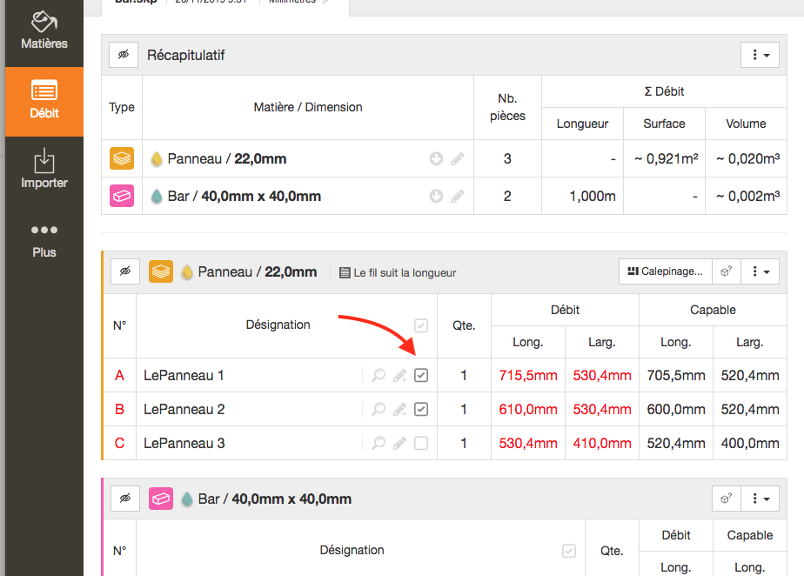Screen dimensions: 804x576
Task: Click the 3D box icon in Panneau header
Action: point(724,271)
